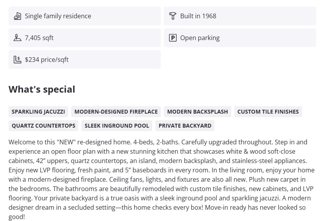Click the word 'Welcome' starting the description
Screen dimensions: 320x221
tap(22, 142)
